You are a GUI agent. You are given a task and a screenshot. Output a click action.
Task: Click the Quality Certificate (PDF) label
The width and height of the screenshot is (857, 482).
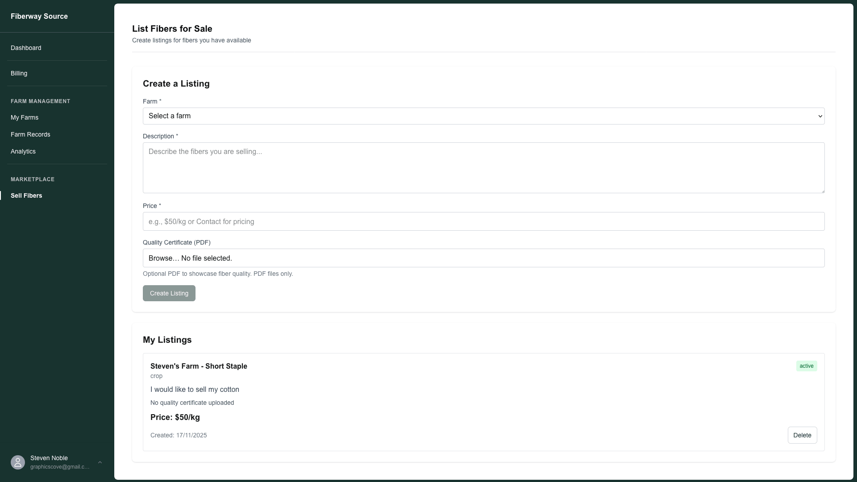click(176, 242)
